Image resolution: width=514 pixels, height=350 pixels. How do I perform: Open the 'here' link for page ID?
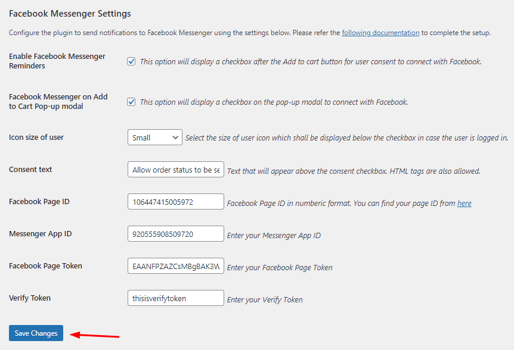pyautogui.click(x=464, y=203)
